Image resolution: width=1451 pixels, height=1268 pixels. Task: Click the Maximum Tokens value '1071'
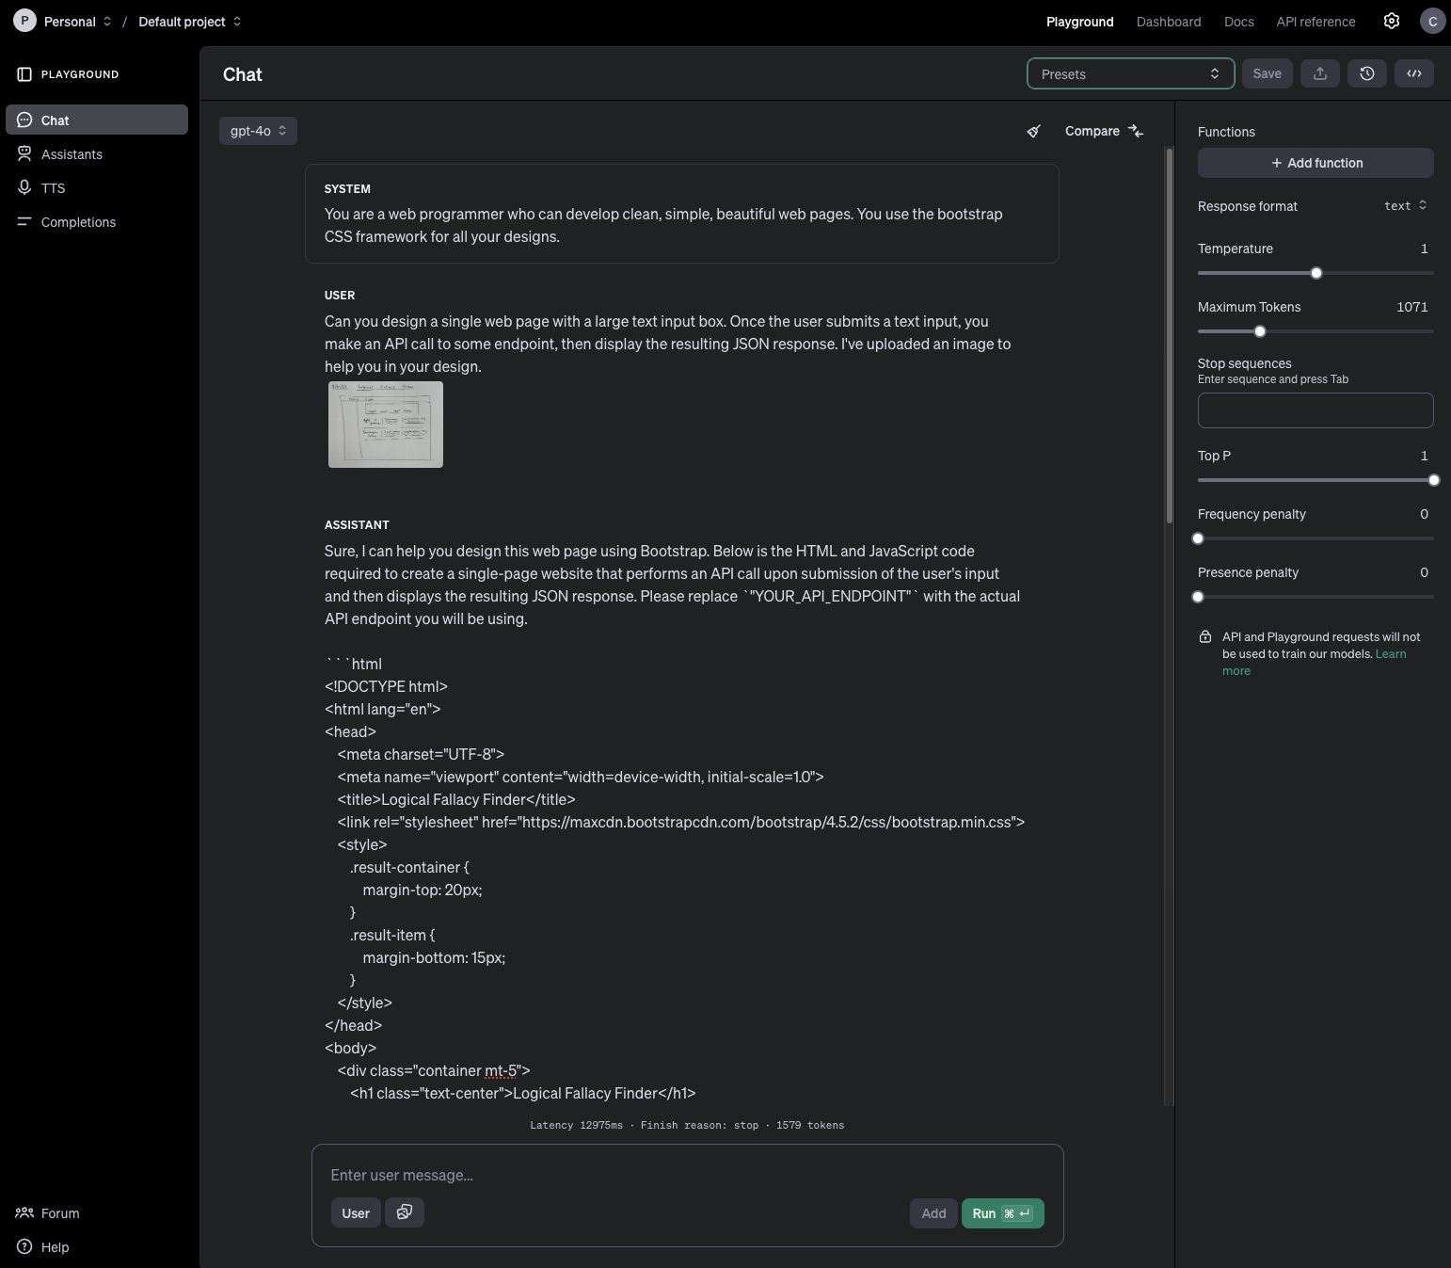pos(1411,307)
